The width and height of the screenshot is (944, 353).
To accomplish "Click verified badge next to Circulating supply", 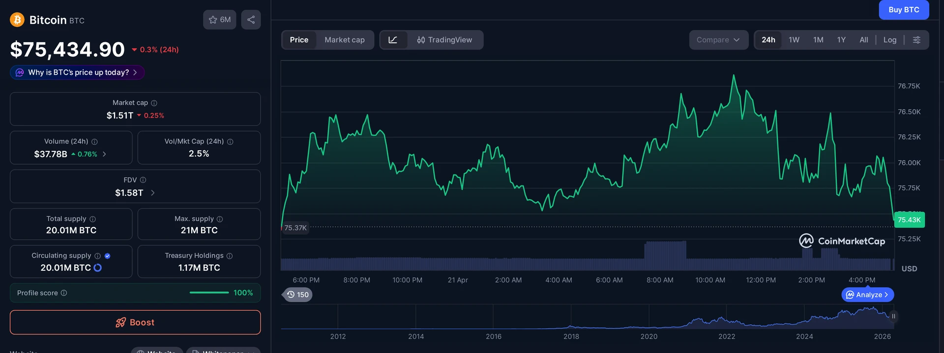I will (108, 256).
